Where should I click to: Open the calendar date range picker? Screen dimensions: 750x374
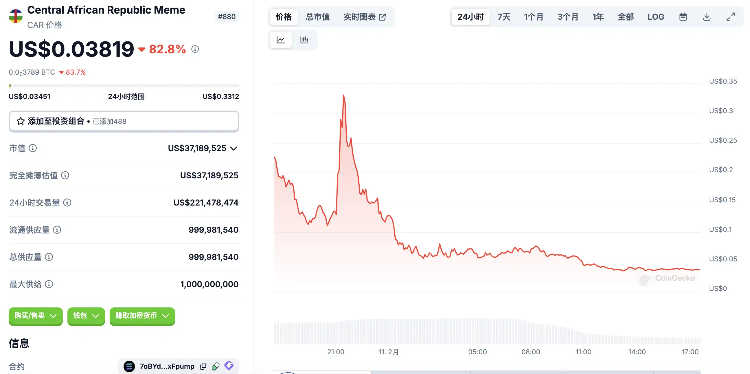click(x=683, y=17)
